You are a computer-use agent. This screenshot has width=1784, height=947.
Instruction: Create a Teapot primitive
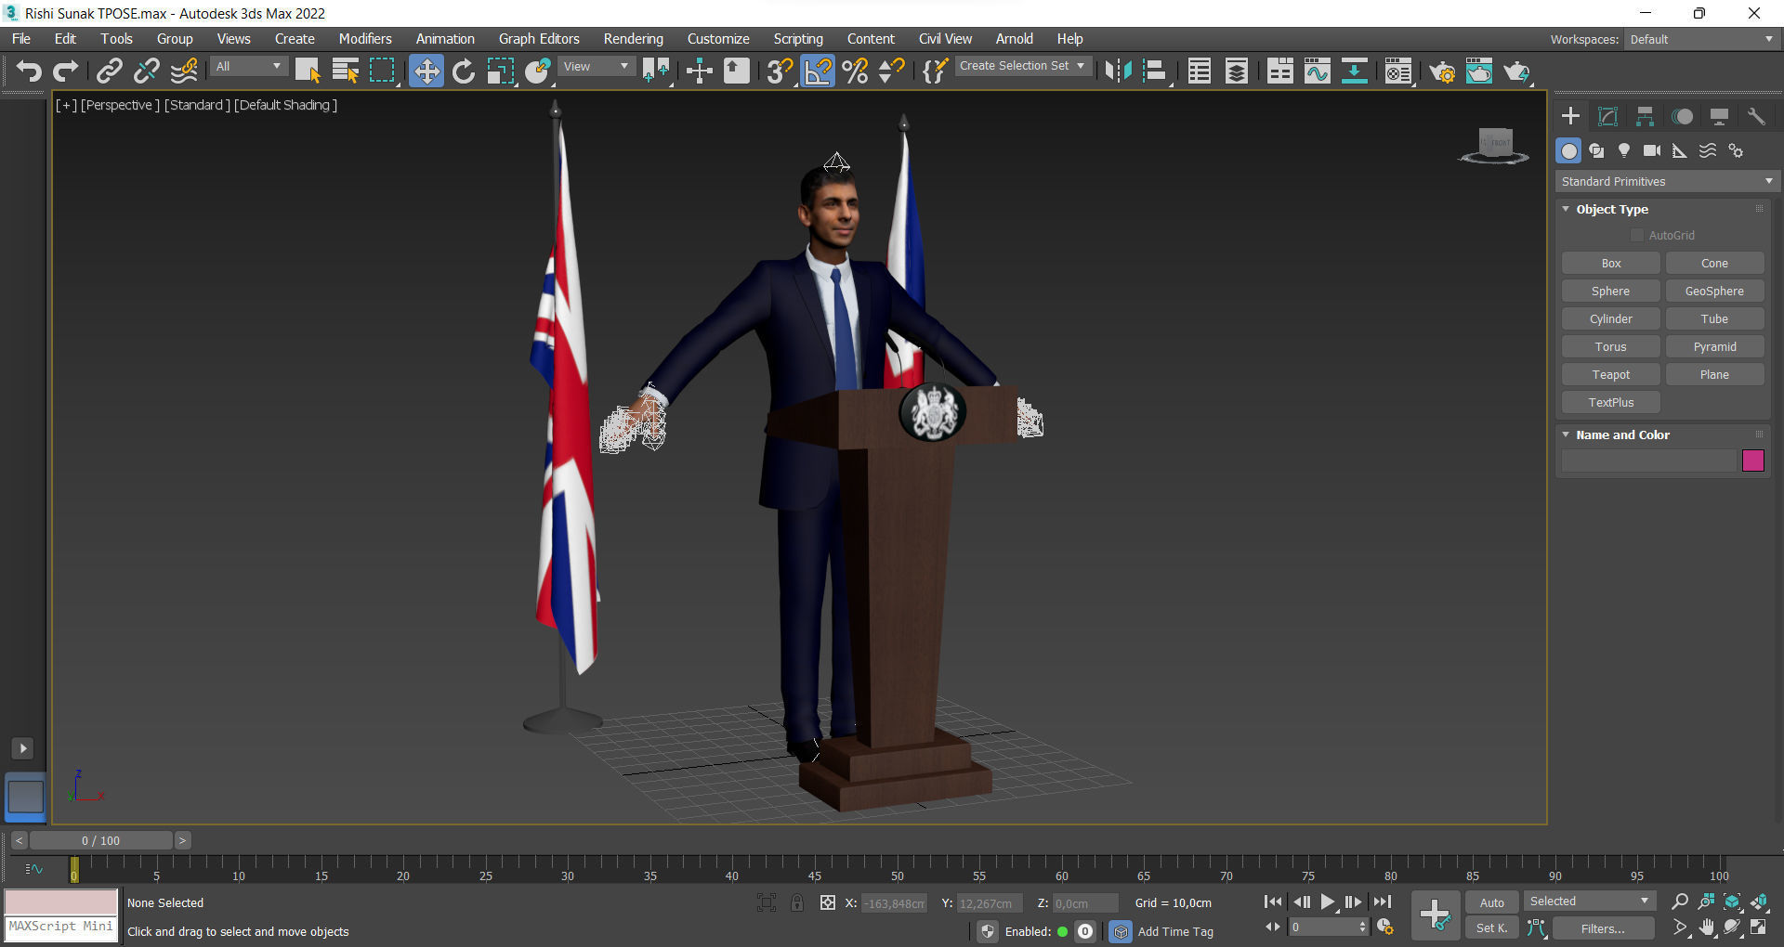pyautogui.click(x=1610, y=375)
